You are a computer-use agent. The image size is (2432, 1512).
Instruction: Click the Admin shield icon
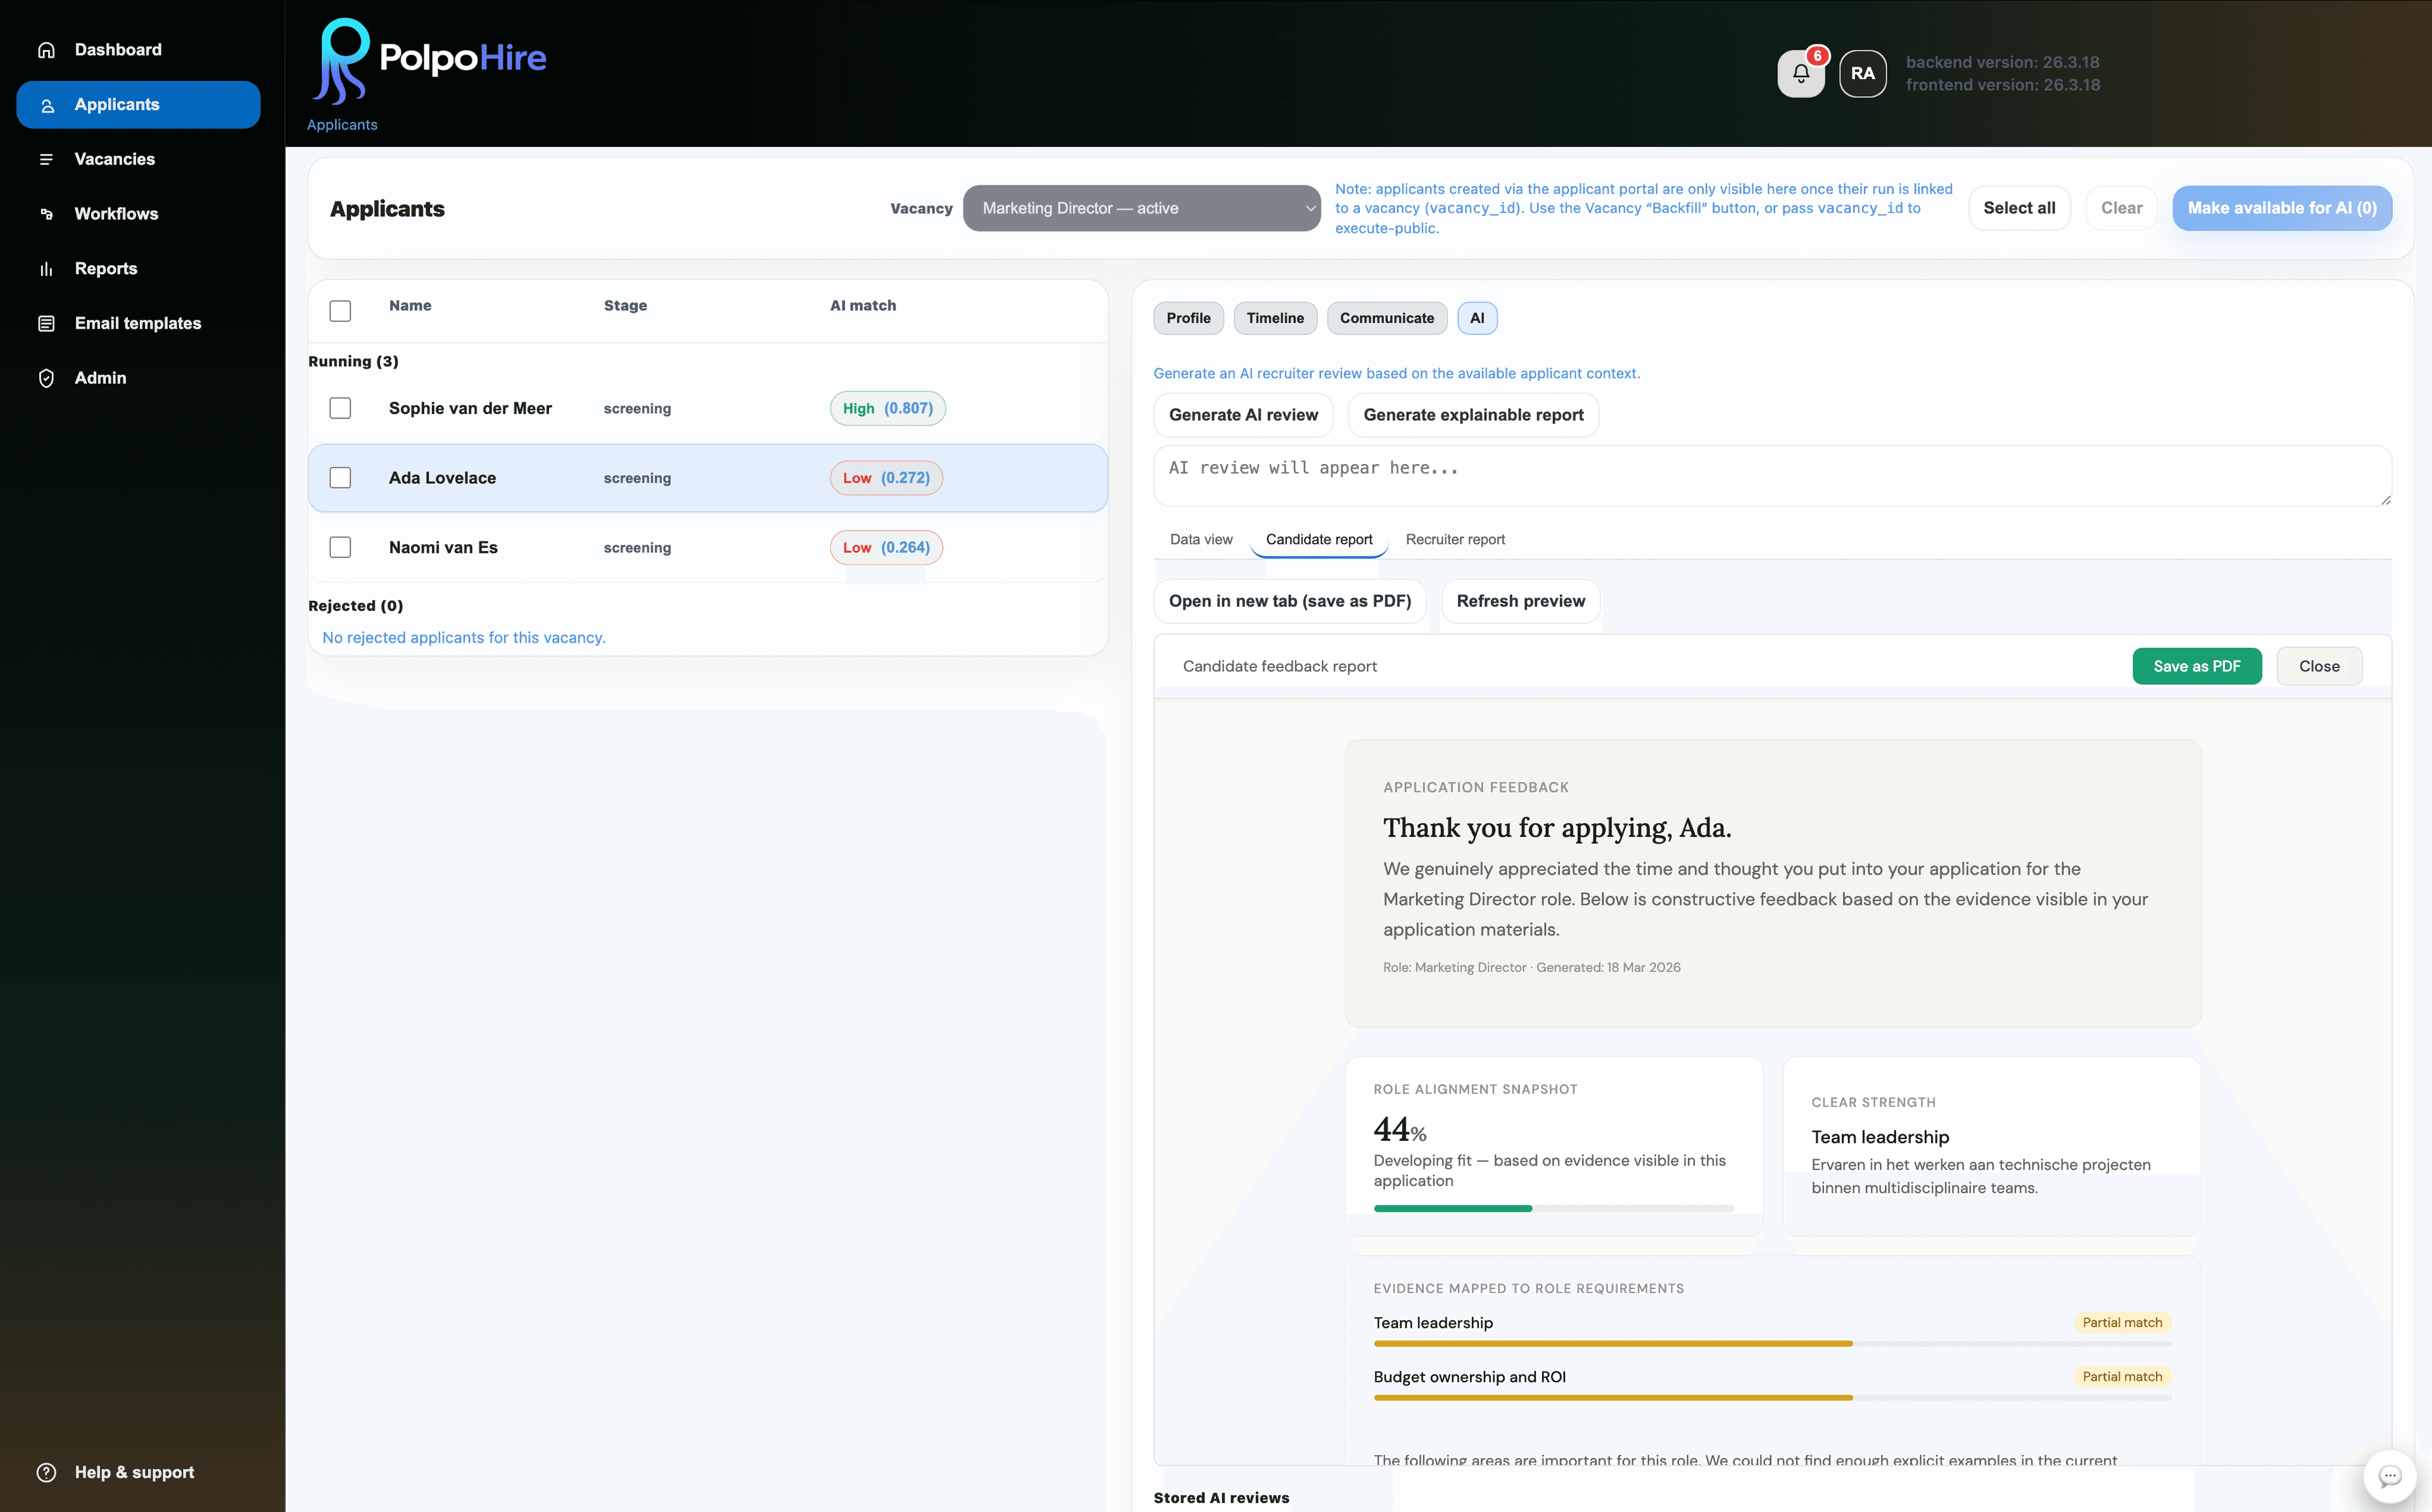(x=46, y=378)
